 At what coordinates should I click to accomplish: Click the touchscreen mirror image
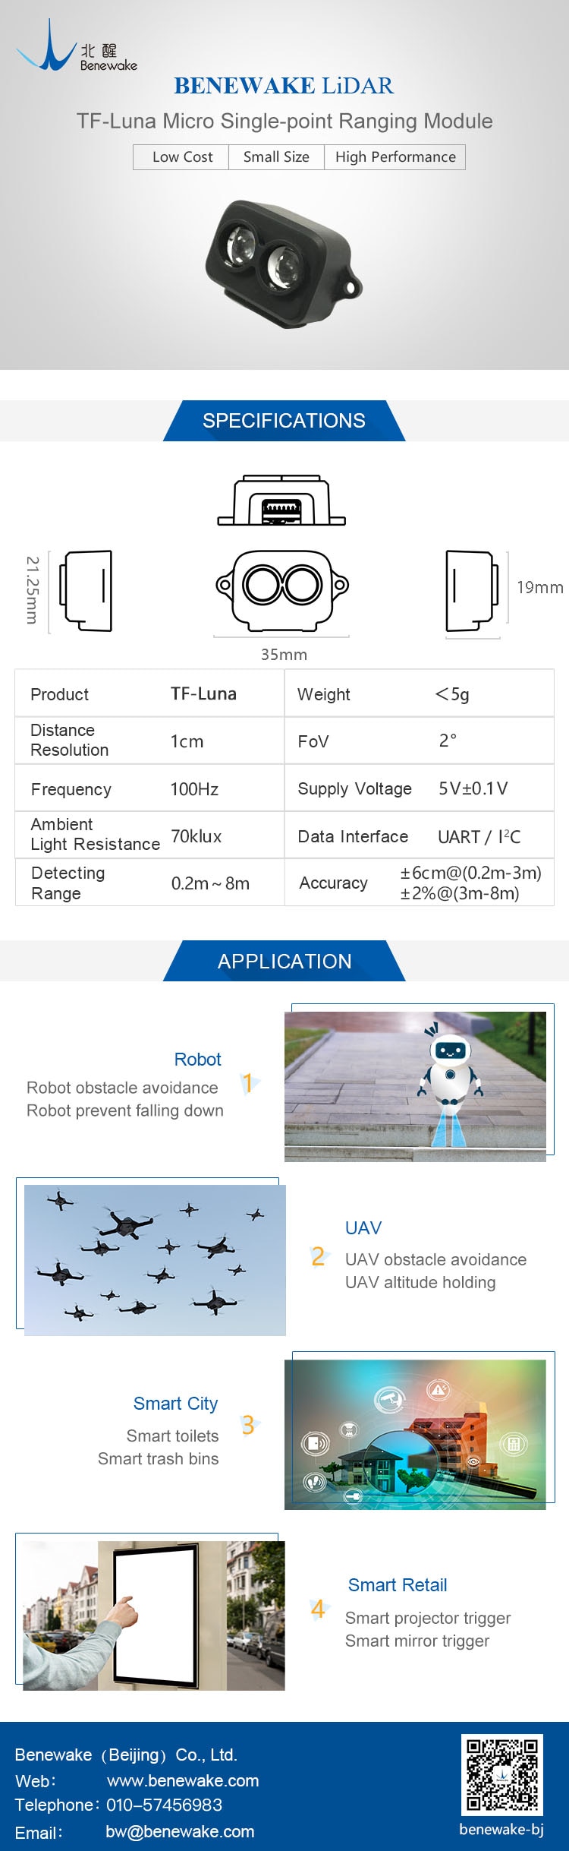(154, 1616)
